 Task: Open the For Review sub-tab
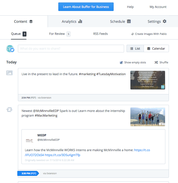coord(60,34)
